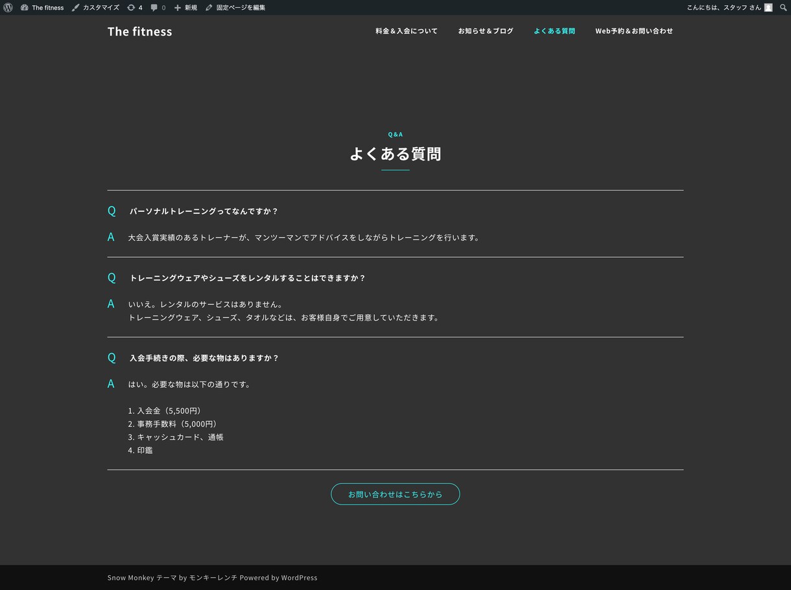Click the updates circular arrows icon
Image resolution: width=791 pixels, height=590 pixels.
tap(131, 8)
